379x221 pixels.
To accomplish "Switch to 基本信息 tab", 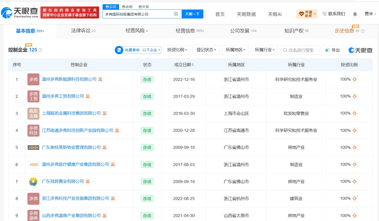I will point(30,31).
